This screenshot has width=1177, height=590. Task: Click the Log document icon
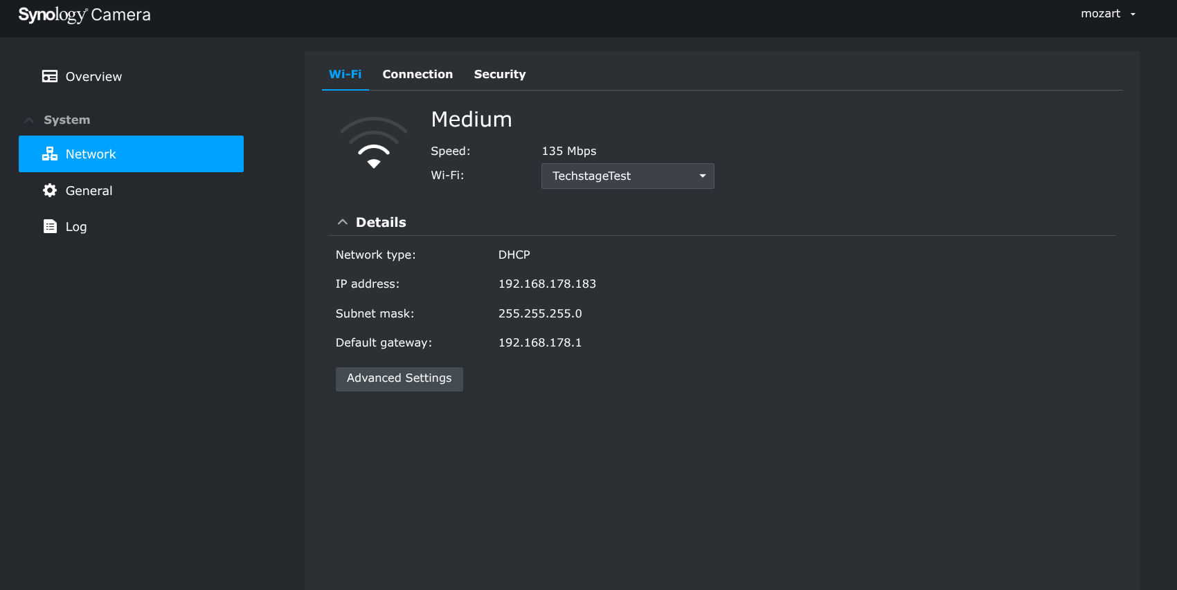point(50,226)
